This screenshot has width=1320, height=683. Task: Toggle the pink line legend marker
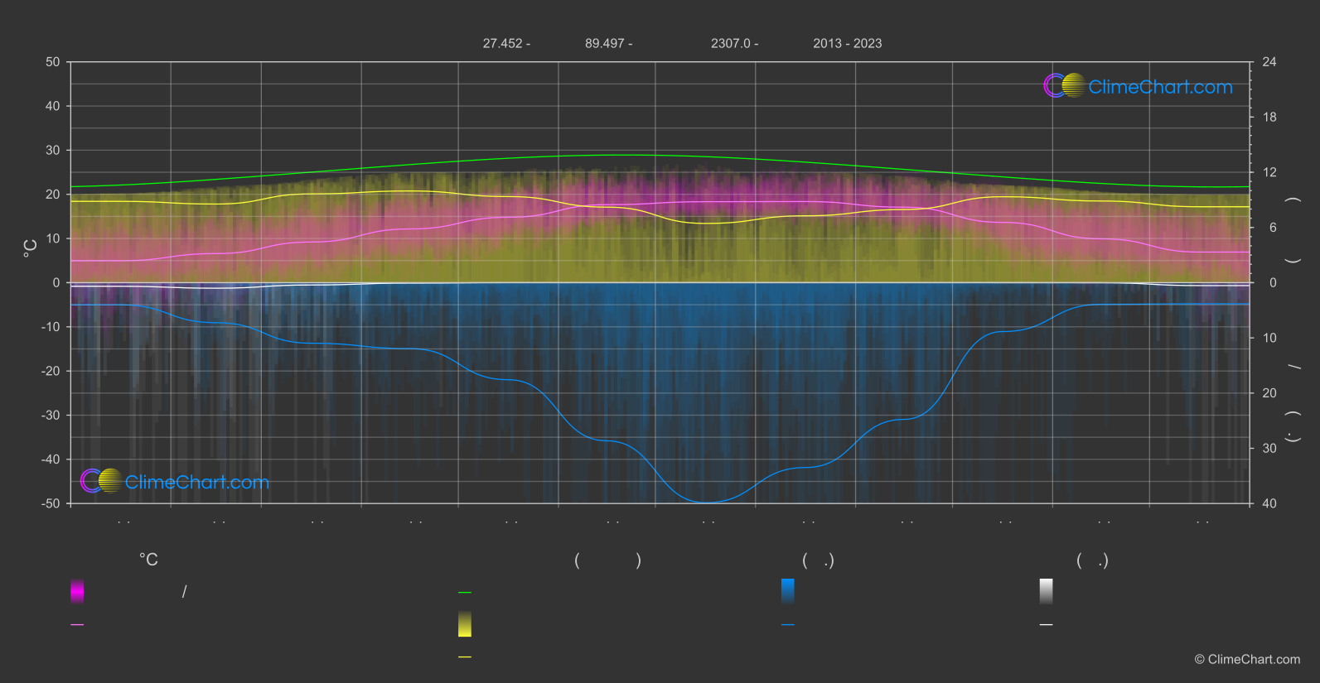tap(77, 625)
